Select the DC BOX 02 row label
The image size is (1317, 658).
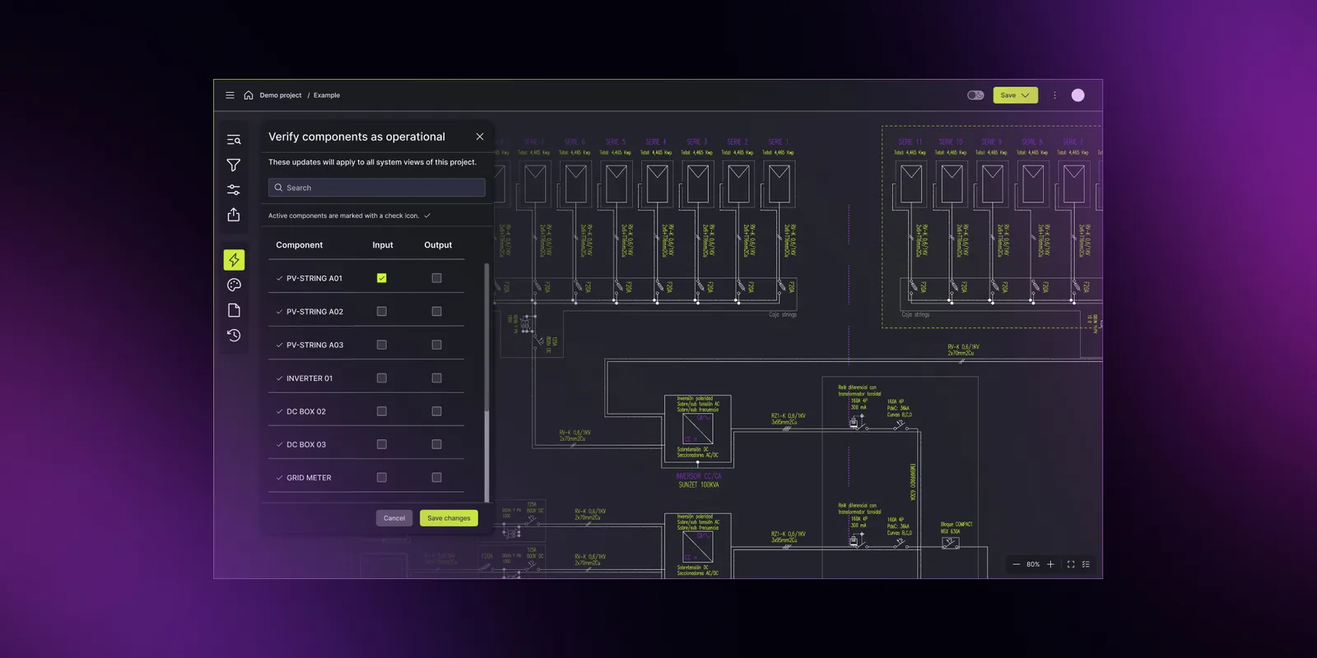click(x=306, y=411)
